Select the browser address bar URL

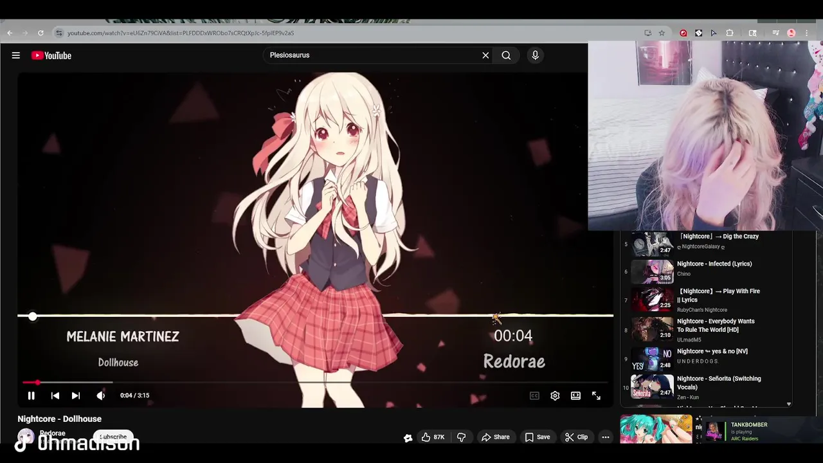pyautogui.click(x=181, y=33)
